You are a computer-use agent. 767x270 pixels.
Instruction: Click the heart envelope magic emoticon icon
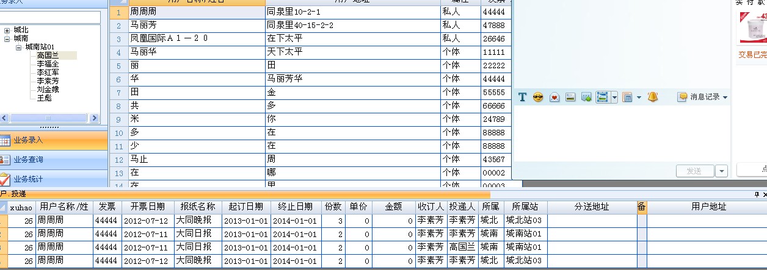554,97
